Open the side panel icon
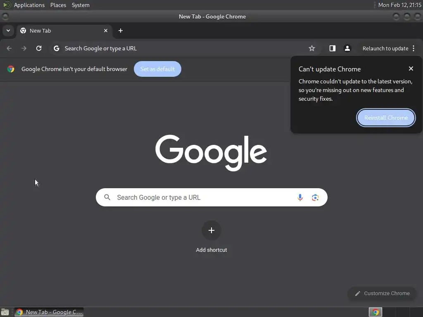The image size is (423, 317). pos(333,48)
